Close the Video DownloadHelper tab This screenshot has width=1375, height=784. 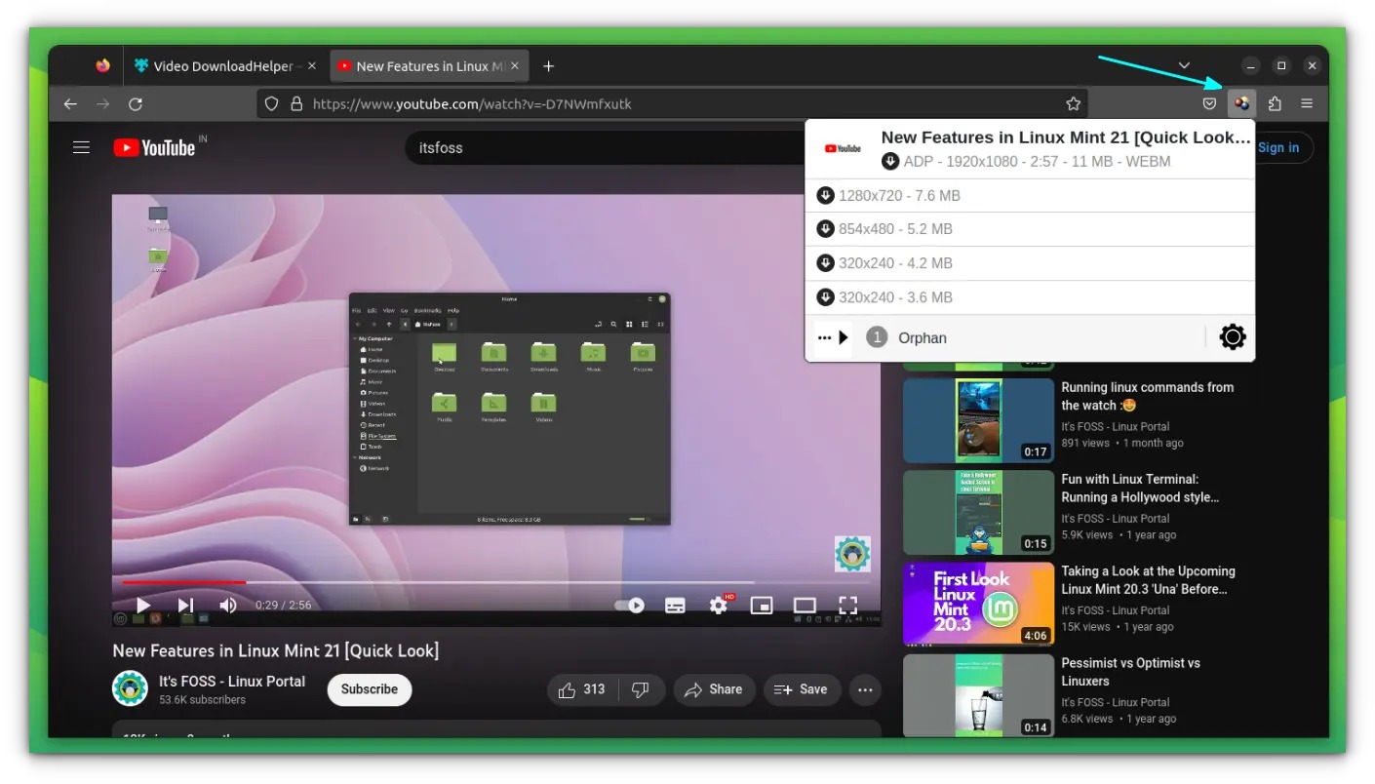point(312,66)
